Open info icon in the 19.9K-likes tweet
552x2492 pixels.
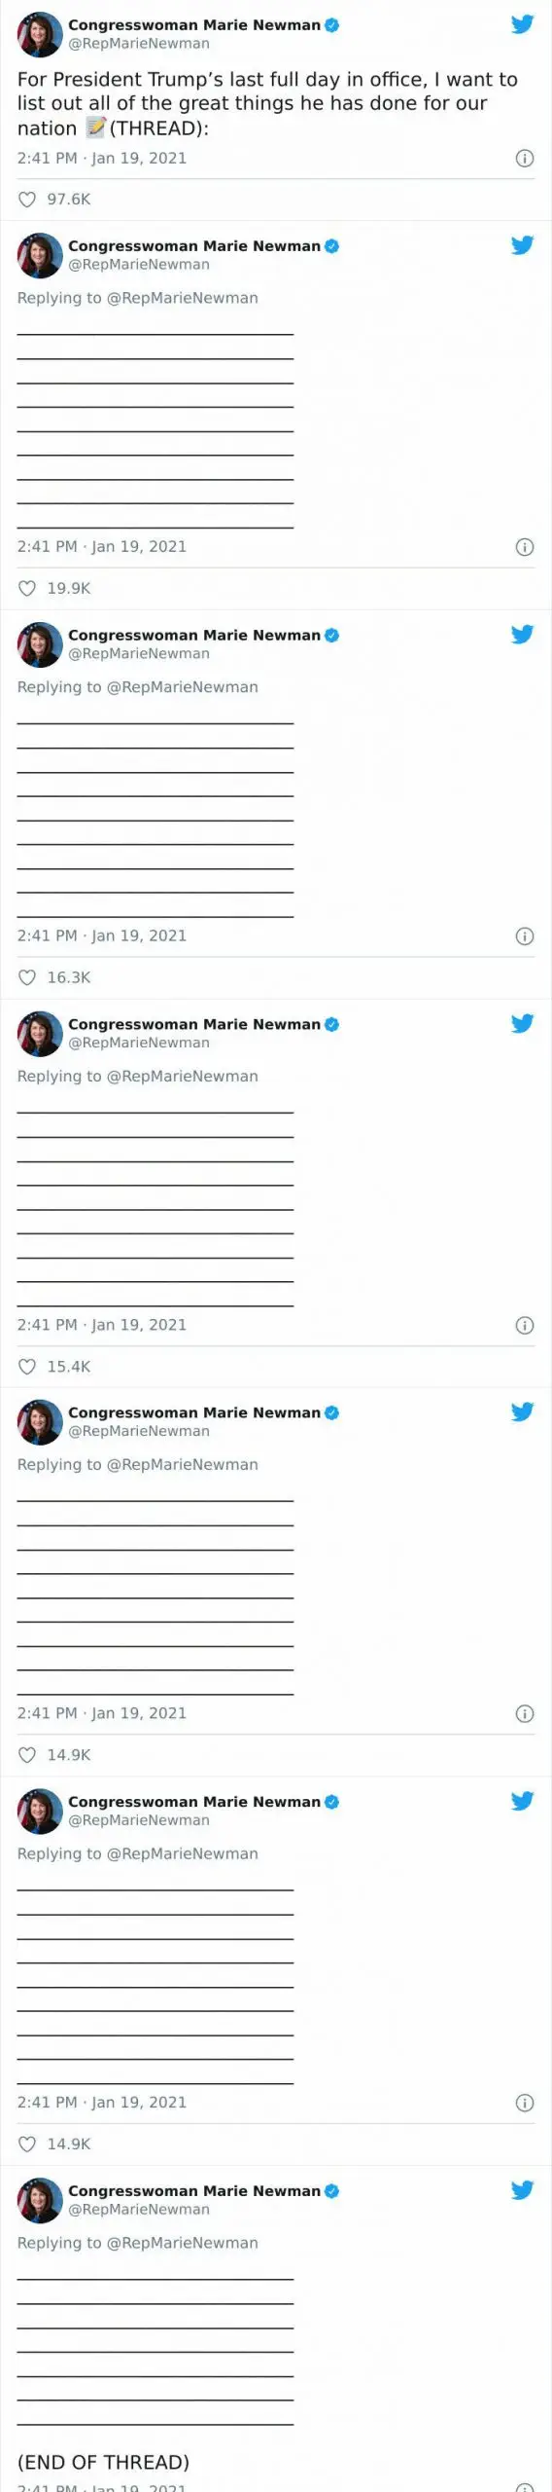coord(525,547)
